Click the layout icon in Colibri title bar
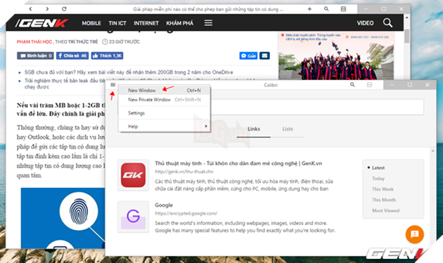Screen dimensions: 443x263 tap(369, 85)
